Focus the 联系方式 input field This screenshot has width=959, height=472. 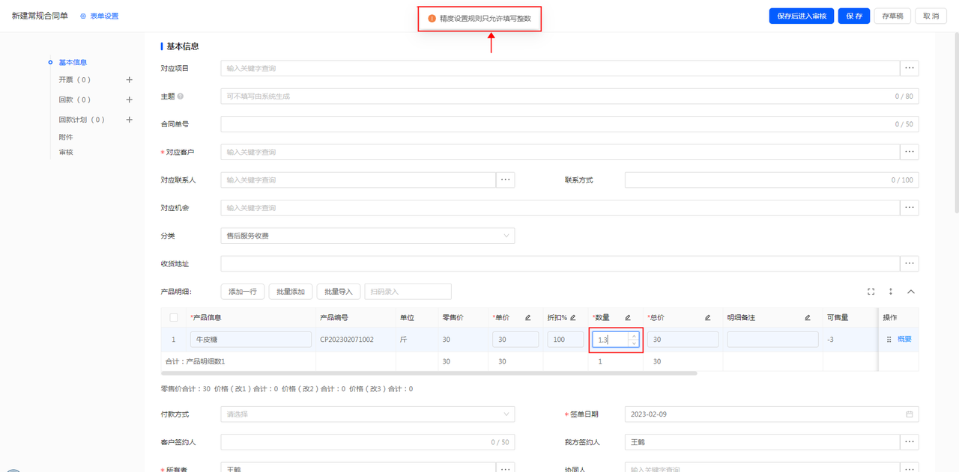click(772, 180)
